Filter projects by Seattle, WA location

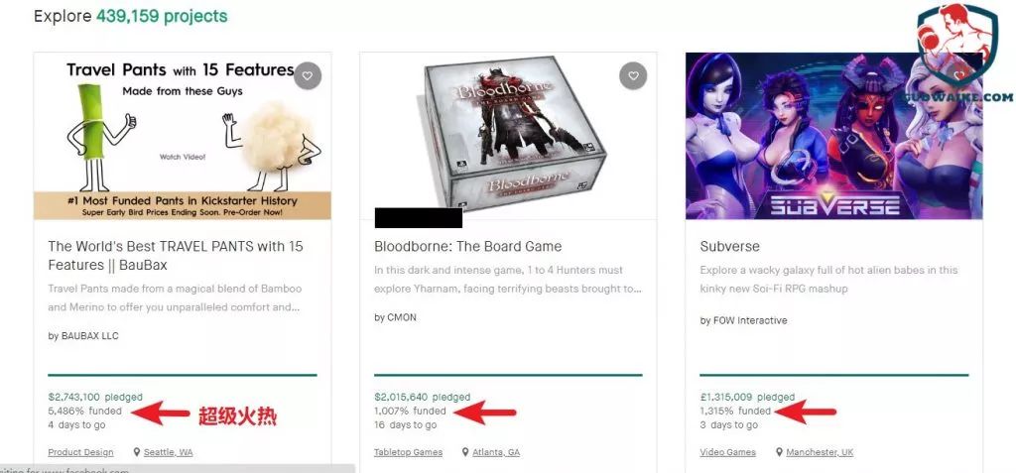coord(168,452)
